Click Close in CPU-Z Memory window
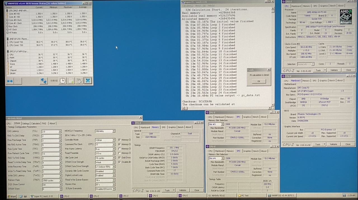Image resolution: width=358 pixels, height=200 pixels. tap(197, 190)
